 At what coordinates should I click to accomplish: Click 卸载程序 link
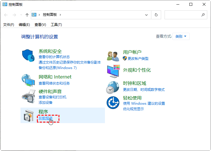(46, 118)
